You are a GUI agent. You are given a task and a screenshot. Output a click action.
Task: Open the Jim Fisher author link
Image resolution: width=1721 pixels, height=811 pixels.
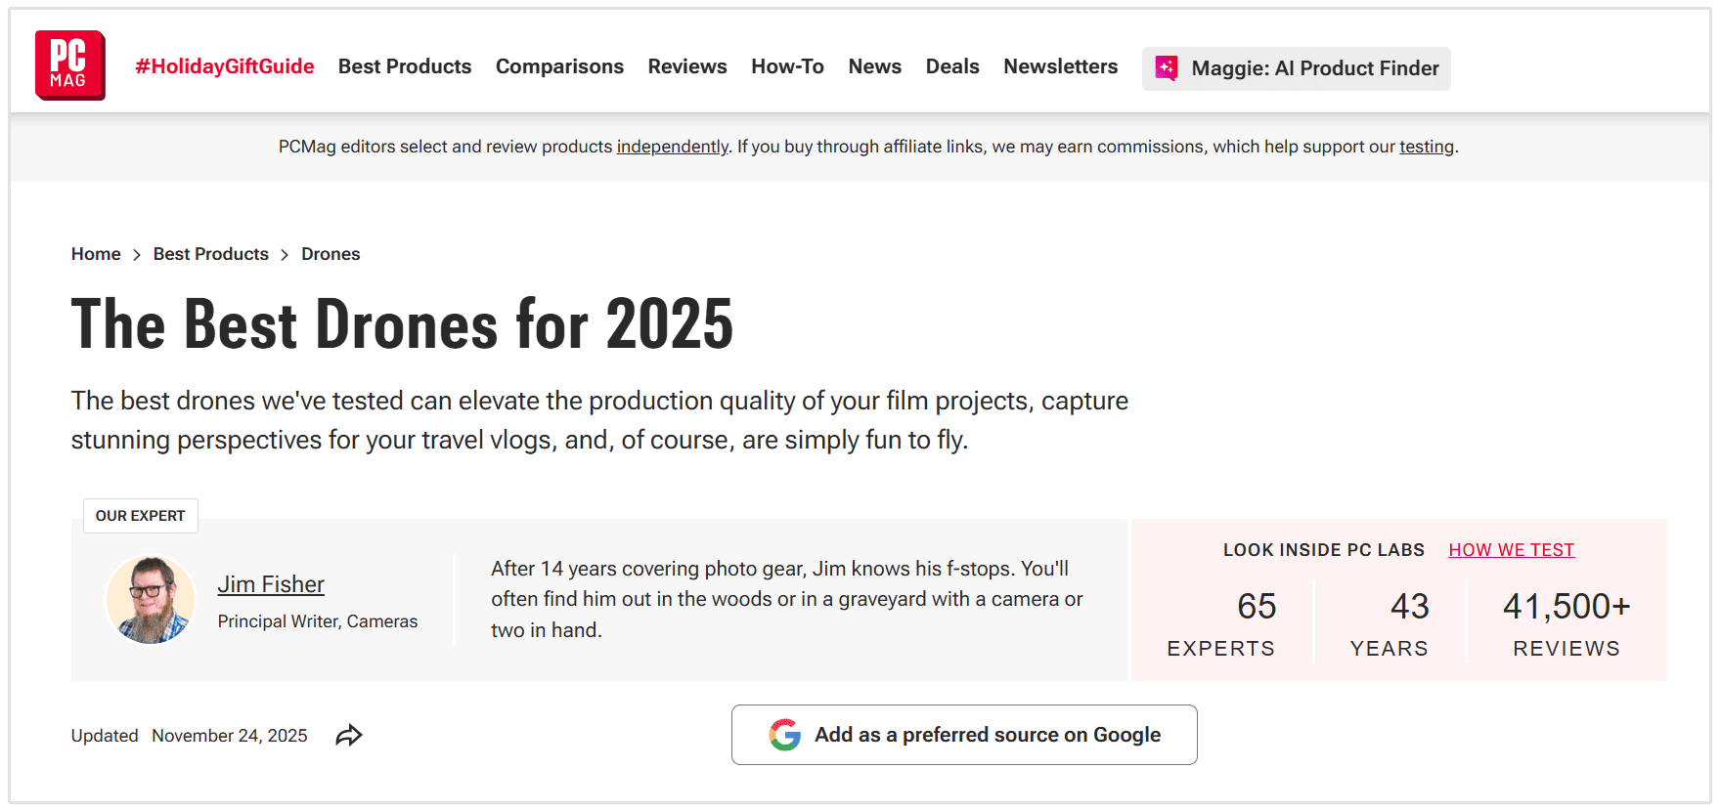point(271,584)
